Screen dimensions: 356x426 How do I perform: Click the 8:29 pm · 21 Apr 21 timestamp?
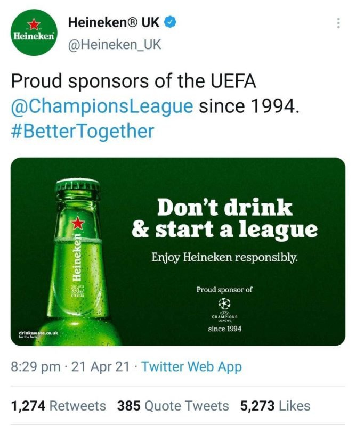point(71,366)
